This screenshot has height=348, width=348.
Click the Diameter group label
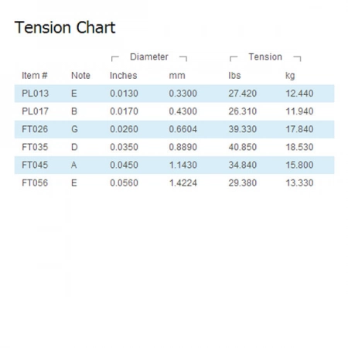pos(149,57)
